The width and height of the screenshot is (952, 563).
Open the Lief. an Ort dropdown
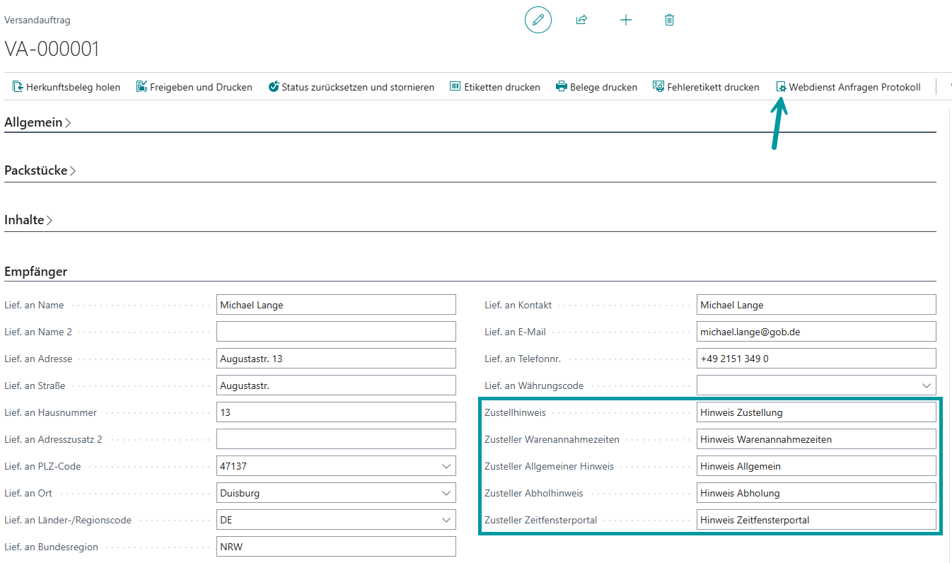446,494
